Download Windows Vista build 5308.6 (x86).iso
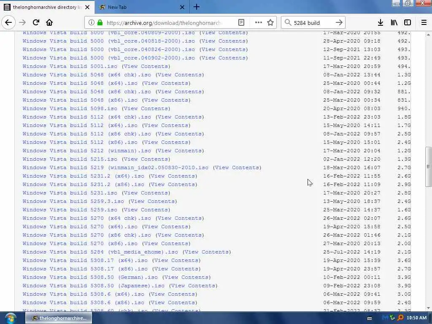This screenshot has height=324, width=432. pos(84,302)
